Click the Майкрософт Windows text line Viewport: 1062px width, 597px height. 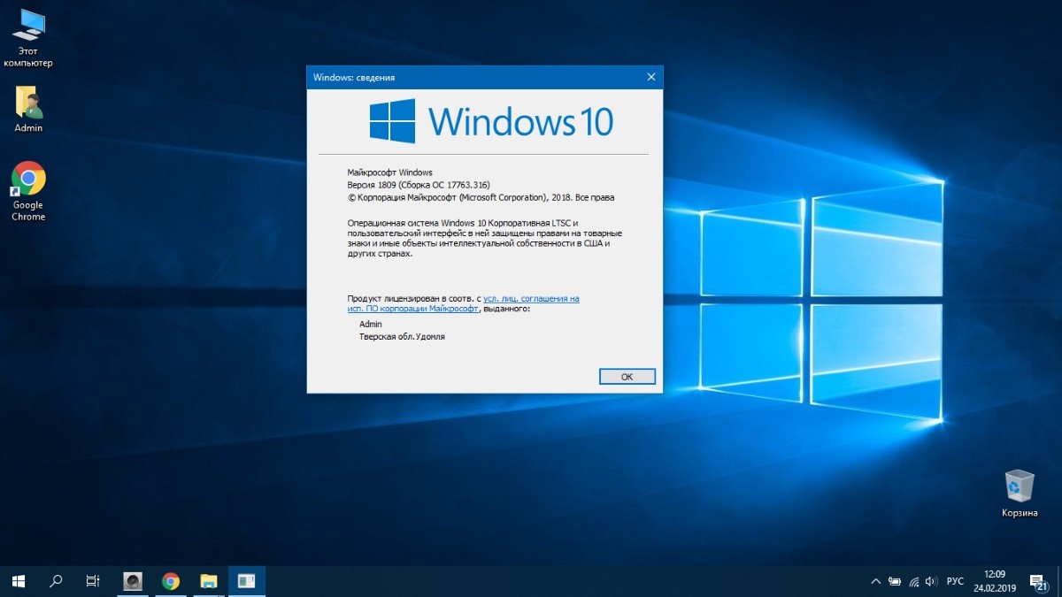pos(389,172)
